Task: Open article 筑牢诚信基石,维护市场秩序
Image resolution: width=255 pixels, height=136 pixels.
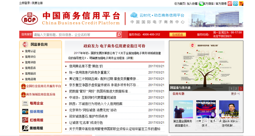Action: click(x=88, y=116)
